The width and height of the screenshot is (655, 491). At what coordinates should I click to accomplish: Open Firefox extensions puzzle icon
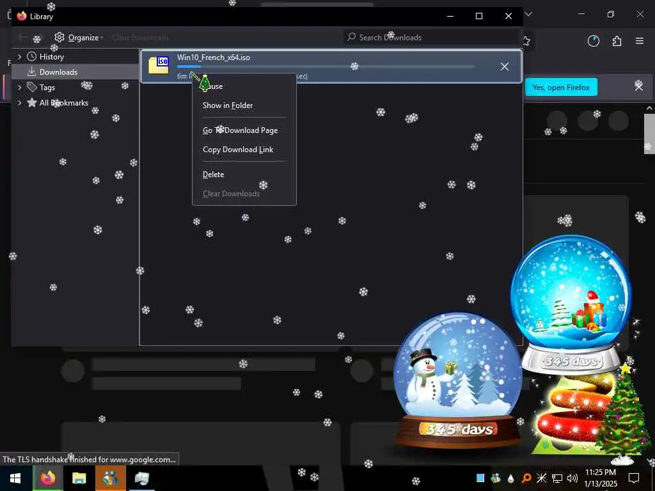[x=617, y=41]
